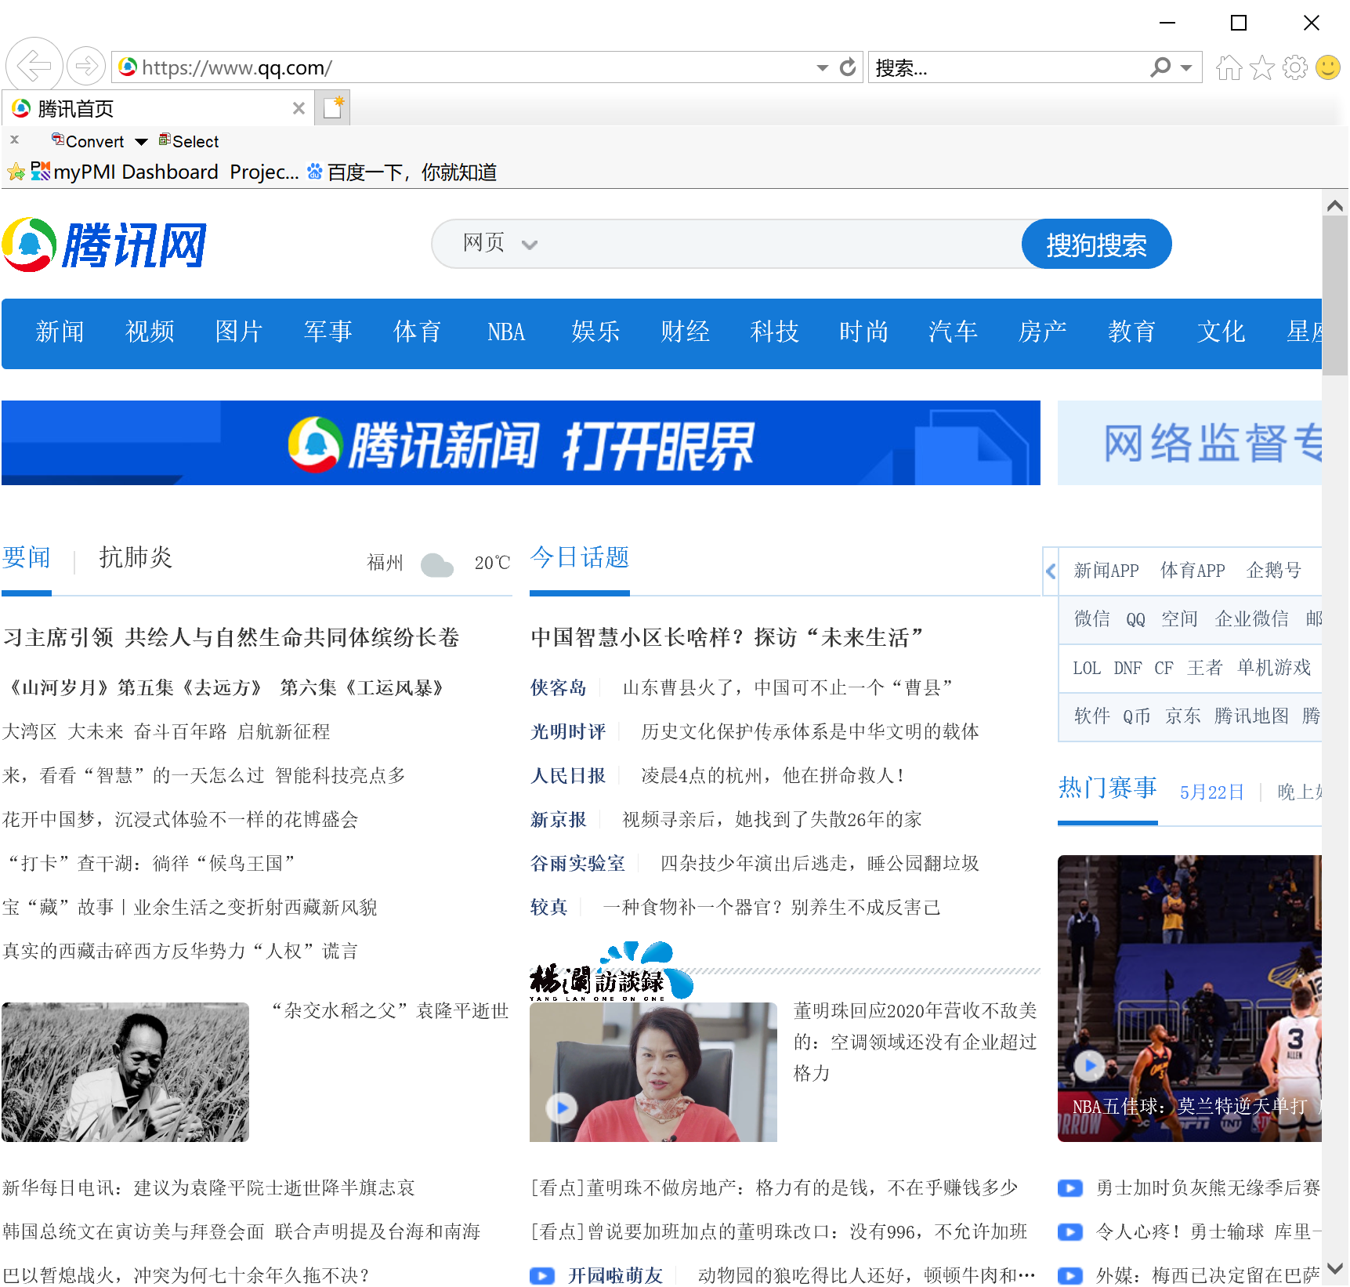Image resolution: width=1350 pixels, height=1287 pixels.
Task: Click the 腾讯网 logo
Action: point(104,245)
